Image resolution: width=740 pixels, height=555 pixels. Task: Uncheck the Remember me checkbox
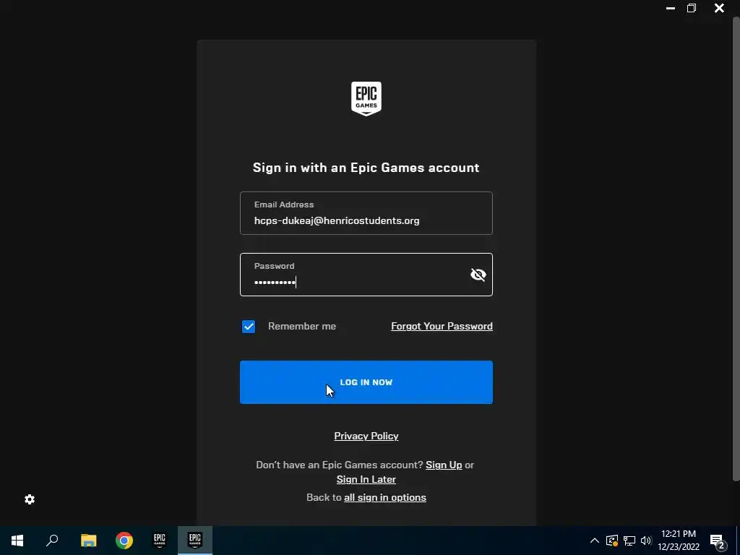pyautogui.click(x=249, y=327)
